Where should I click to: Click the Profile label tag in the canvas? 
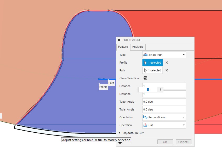pos(103,87)
